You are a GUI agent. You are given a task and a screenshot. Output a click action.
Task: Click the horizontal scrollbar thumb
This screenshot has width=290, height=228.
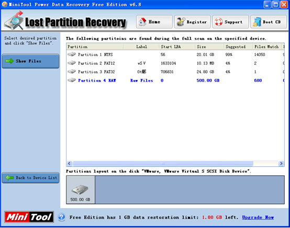tap(163, 163)
